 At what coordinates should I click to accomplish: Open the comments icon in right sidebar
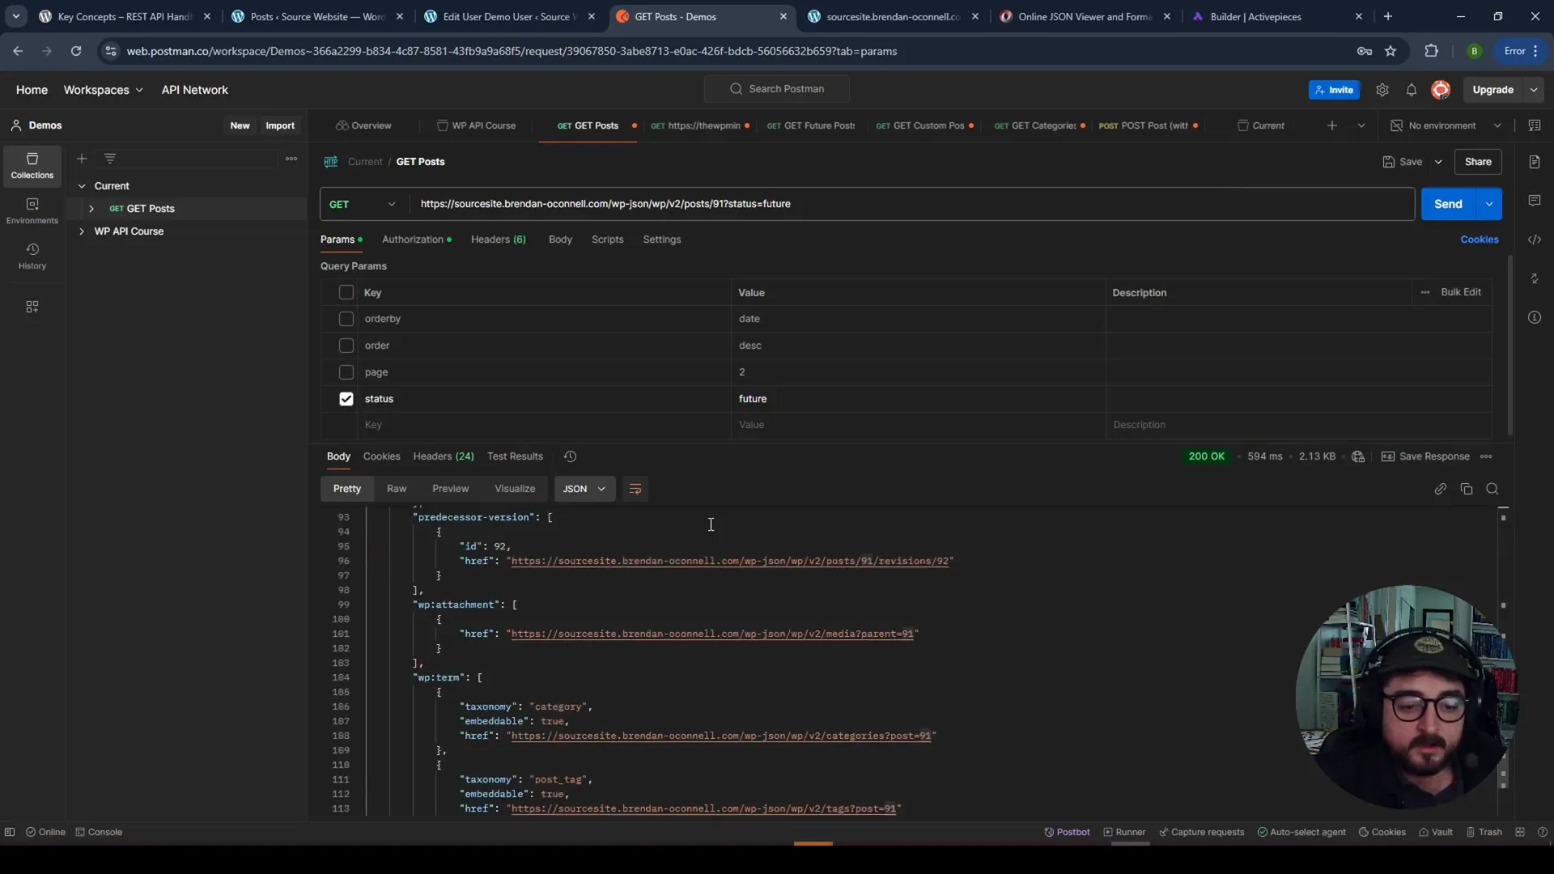(1535, 201)
